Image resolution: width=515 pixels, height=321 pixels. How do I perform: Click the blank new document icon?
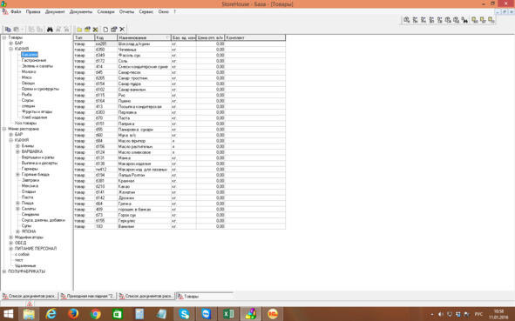[105, 30]
